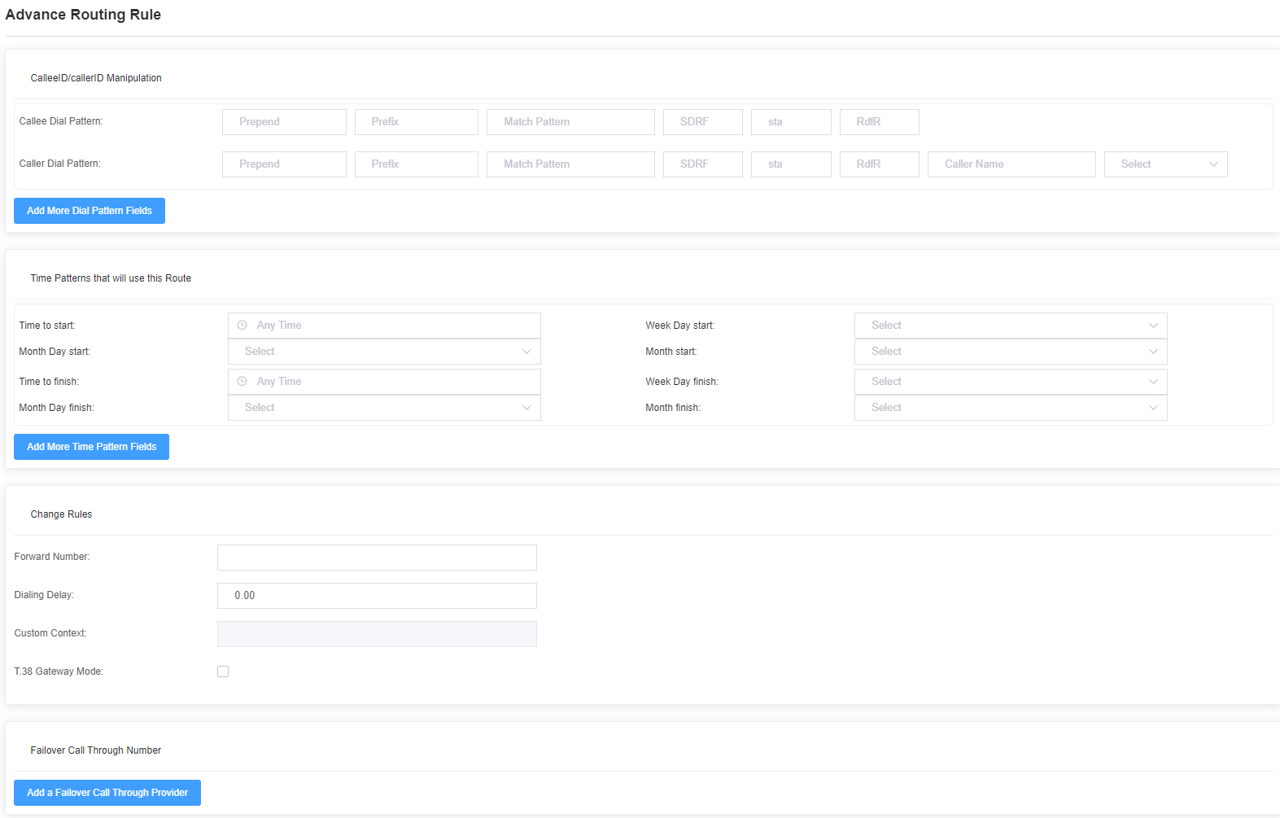Click Add More Dial Pattern Fields button
The image size is (1280, 818).
(90, 211)
